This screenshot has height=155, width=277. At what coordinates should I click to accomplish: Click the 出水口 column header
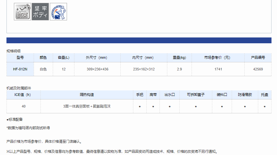coord(170,95)
